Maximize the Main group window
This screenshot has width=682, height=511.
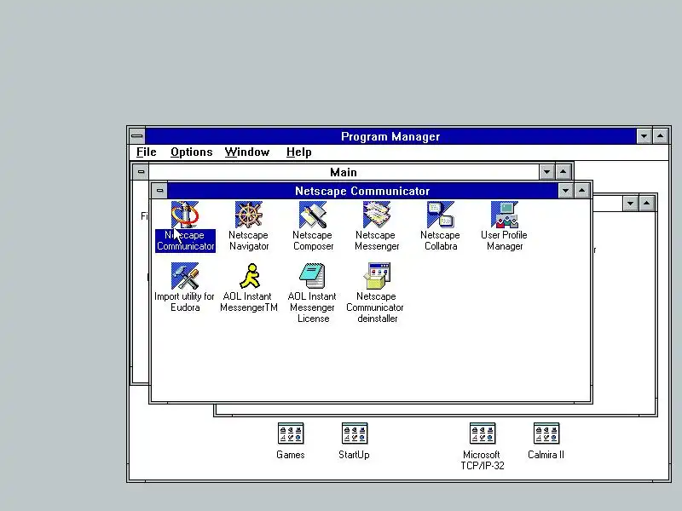point(564,172)
